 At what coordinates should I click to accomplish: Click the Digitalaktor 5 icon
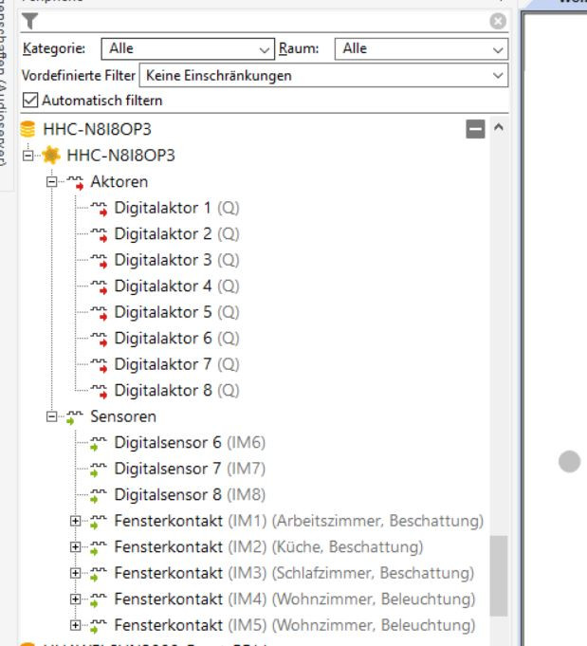click(99, 313)
